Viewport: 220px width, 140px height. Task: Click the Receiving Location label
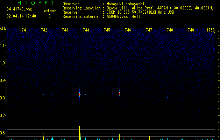(81, 8)
